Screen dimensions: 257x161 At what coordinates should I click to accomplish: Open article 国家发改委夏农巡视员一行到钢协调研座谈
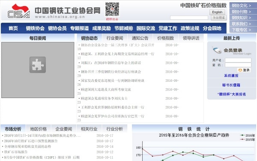point(112,80)
